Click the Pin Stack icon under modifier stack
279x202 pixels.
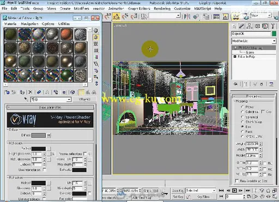235,84
